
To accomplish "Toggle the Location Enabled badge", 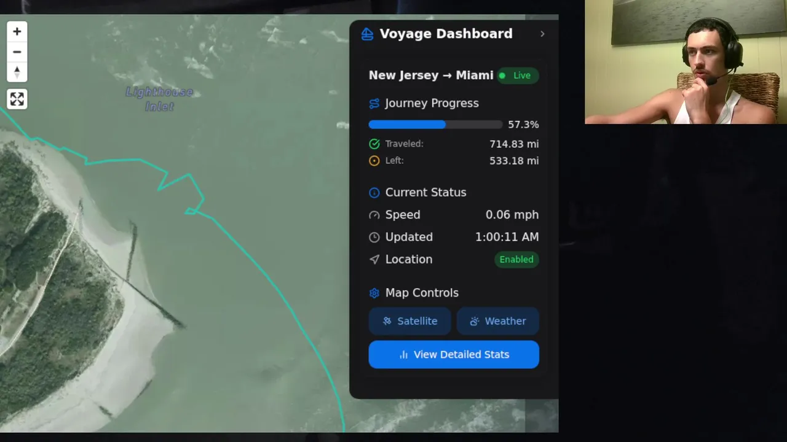I will [516, 259].
